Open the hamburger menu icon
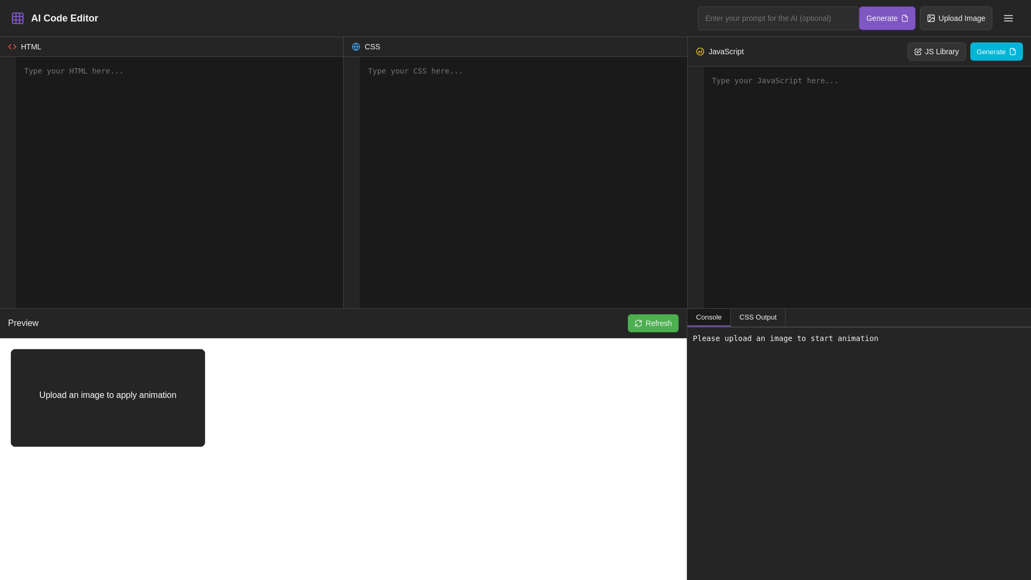Screen dimensions: 1031x580 (x=1008, y=18)
